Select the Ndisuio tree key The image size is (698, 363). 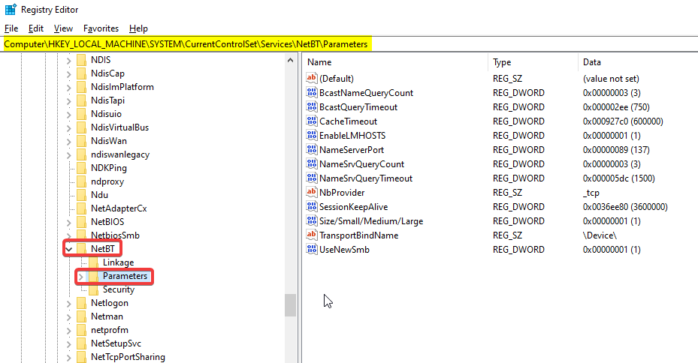click(106, 114)
